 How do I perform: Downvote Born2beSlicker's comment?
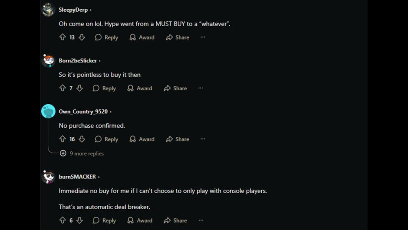(x=79, y=88)
